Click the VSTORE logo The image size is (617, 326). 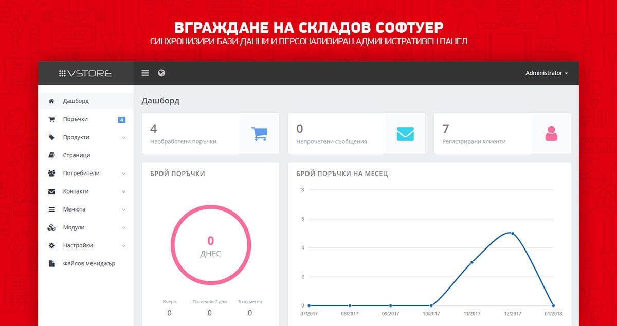pos(85,73)
